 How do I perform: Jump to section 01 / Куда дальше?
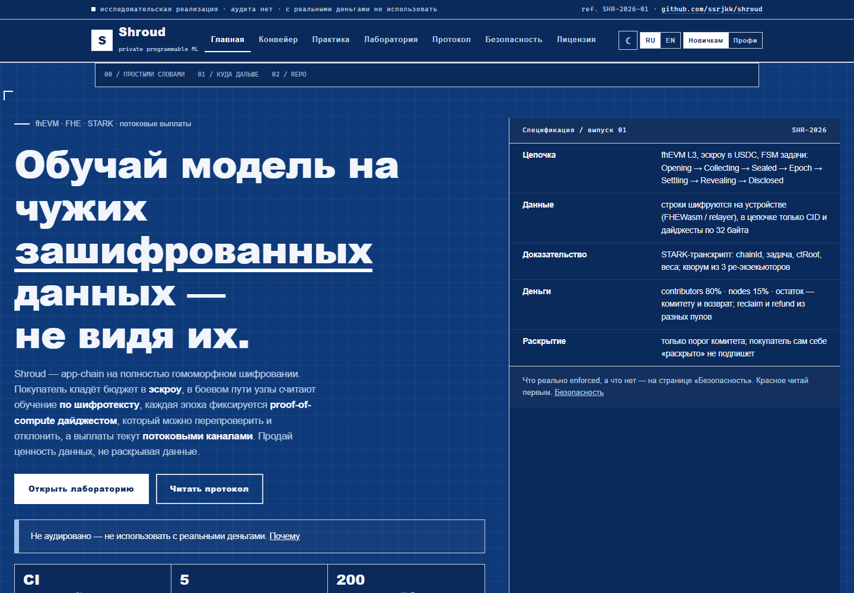pos(228,74)
